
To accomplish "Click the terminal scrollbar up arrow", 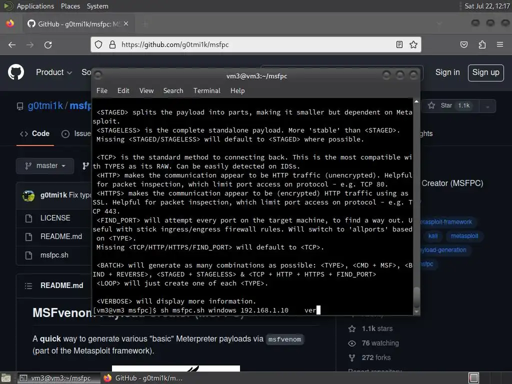I will click(416, 102).
